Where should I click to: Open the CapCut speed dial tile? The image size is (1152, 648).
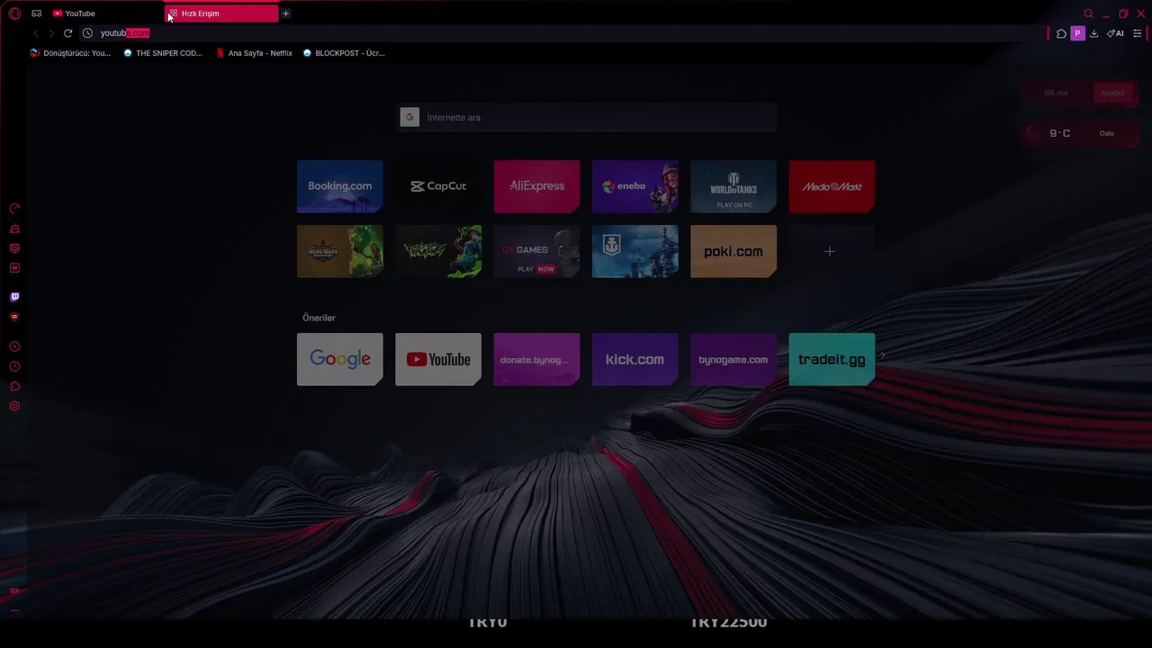click(438, 186)
